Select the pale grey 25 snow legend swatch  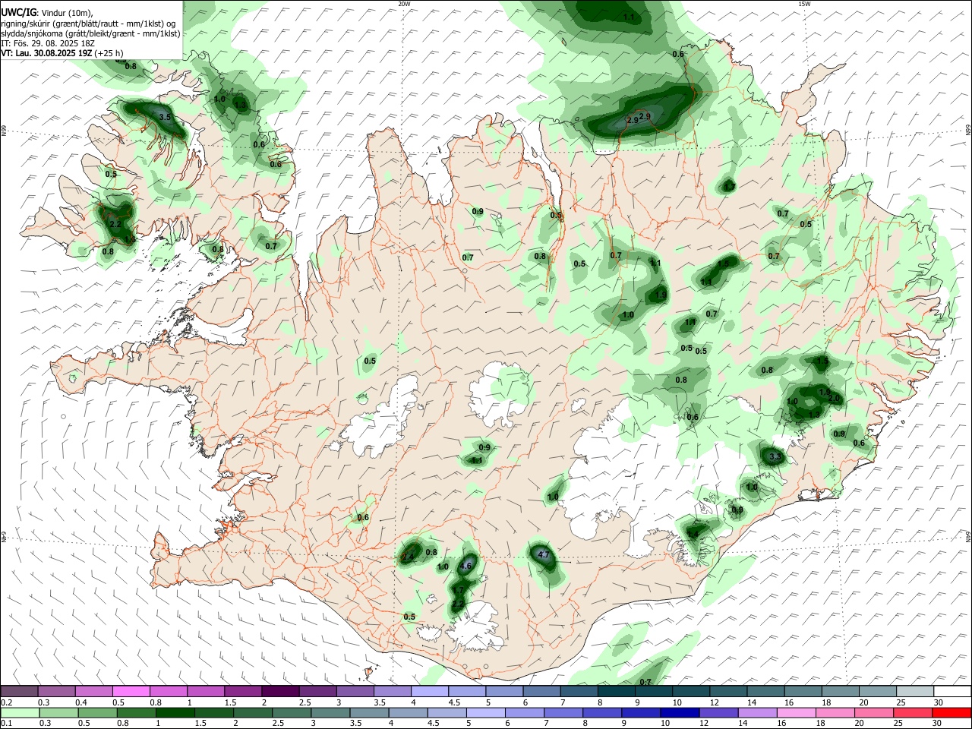coord(915,692)
